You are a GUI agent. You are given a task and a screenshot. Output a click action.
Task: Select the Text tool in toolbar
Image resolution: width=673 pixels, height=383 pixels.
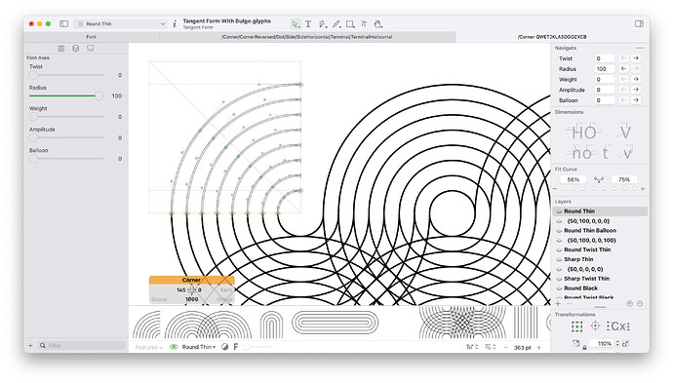(308, 24)
